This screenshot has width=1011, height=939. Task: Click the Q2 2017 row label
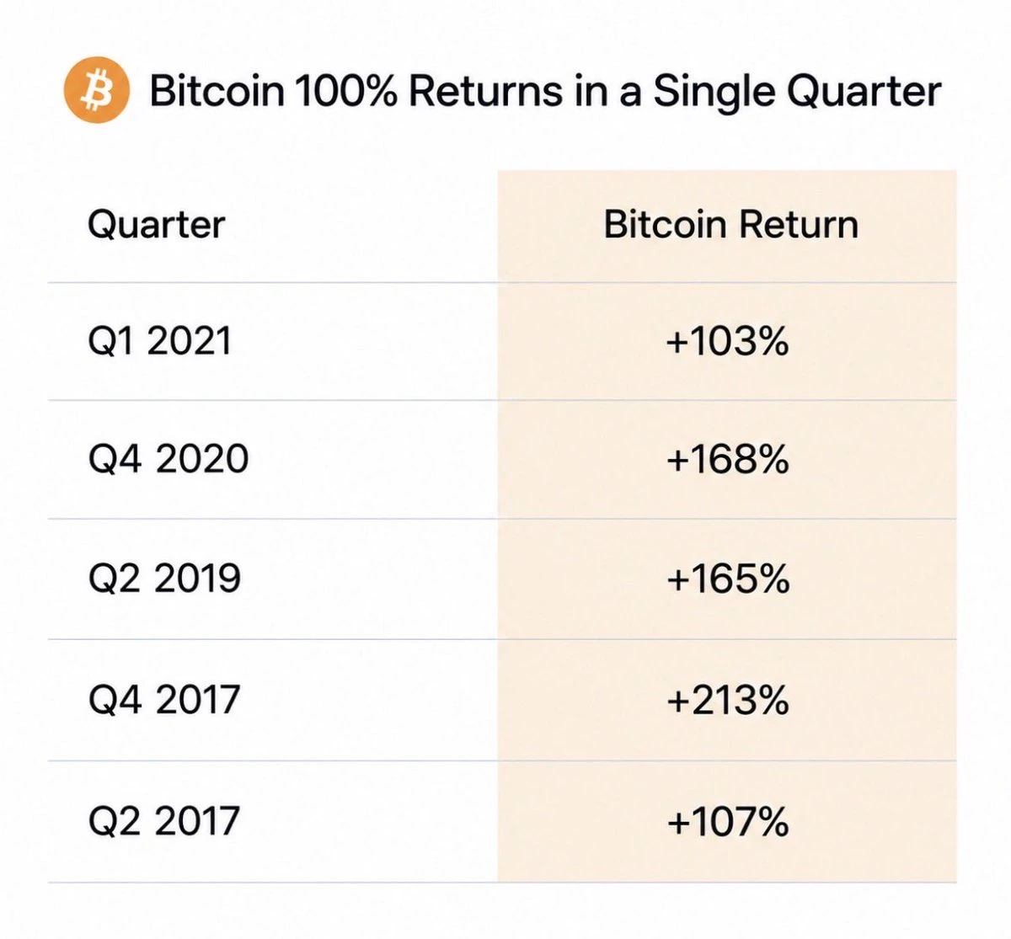tap(164, 821)
